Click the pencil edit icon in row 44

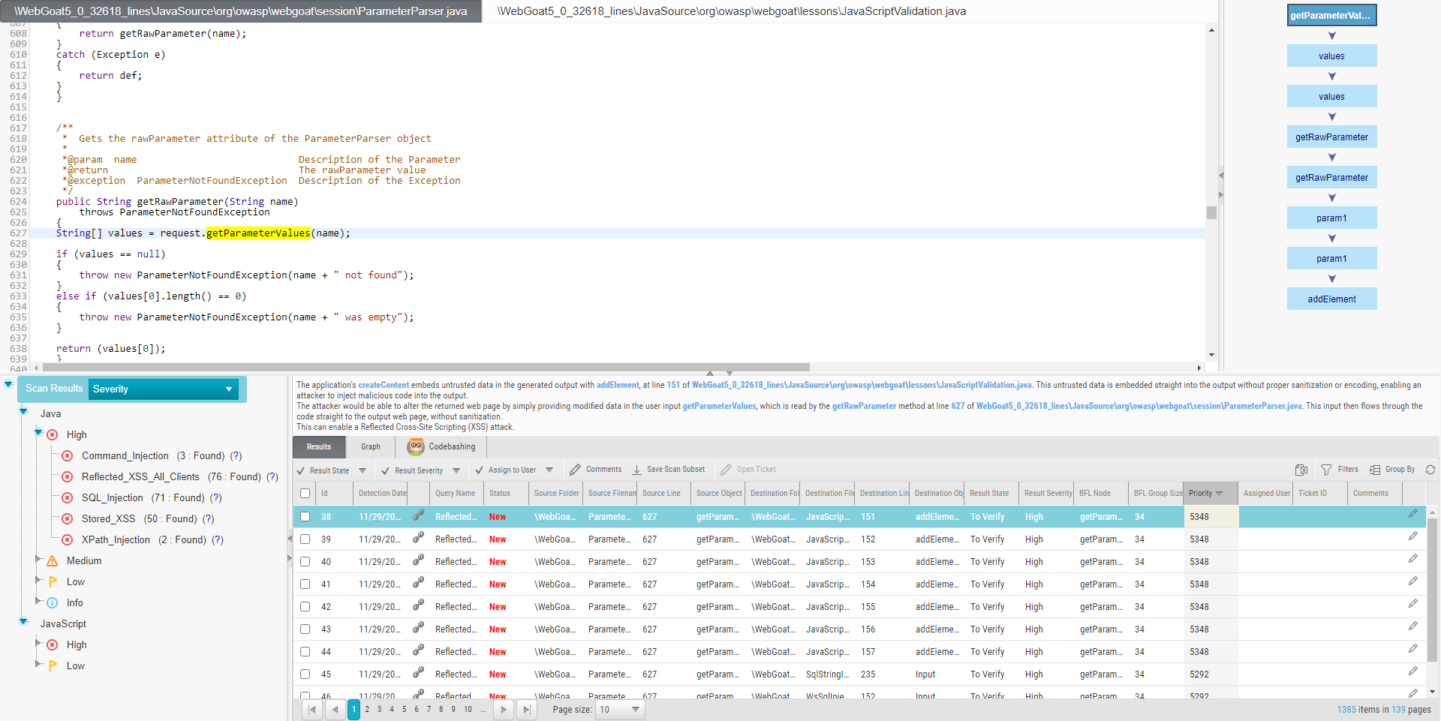pyautogui.click(x=1412, y=650)
